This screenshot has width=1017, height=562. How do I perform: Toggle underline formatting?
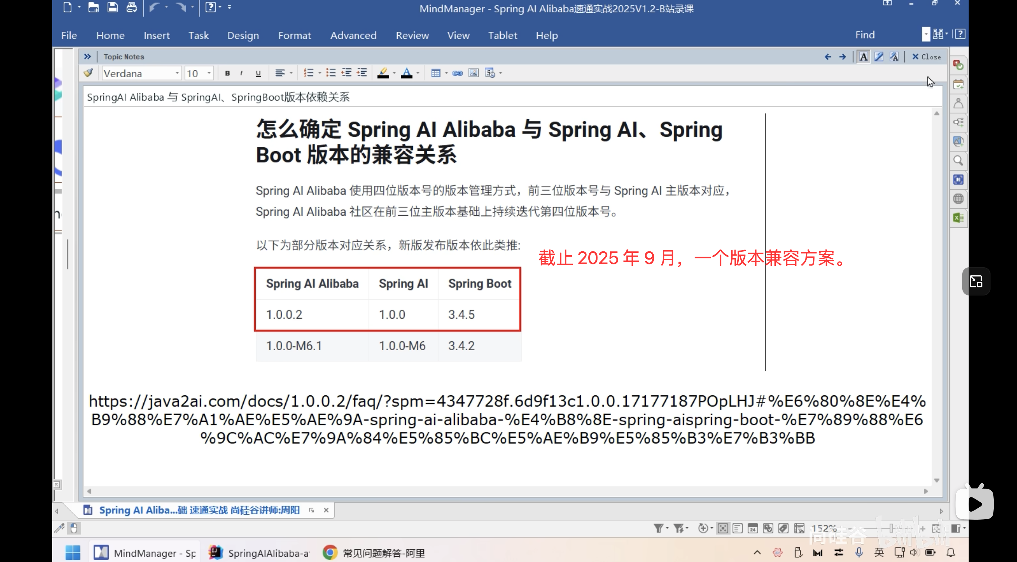[258, 73]
